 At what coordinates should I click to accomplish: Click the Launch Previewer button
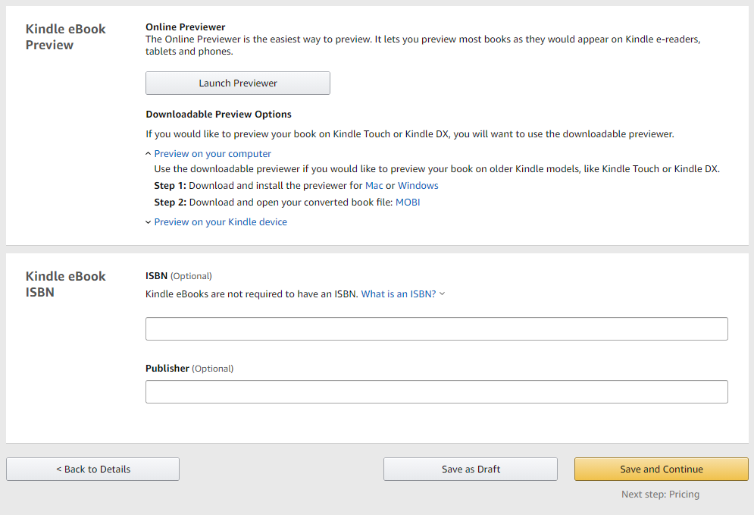click(237, 83)
